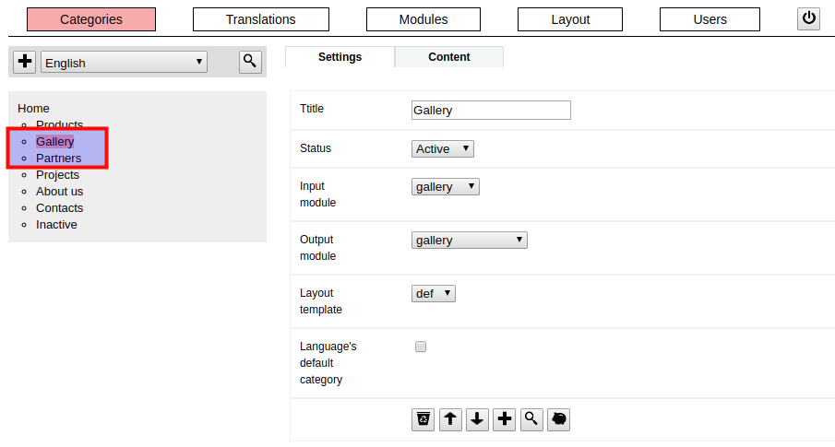Screen dimensions: 835x447
Task: Select Projects in the category tree
Action: click(57, 175)
